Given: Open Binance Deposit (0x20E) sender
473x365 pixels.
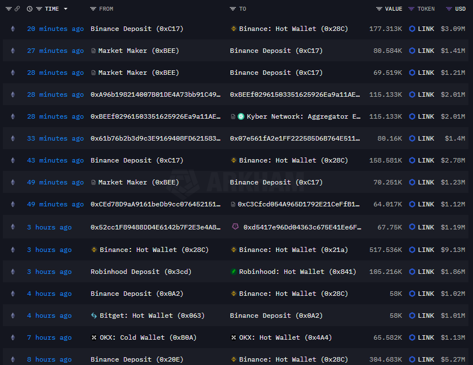Looking at the screenshot, I should click(x=137, y=359).
